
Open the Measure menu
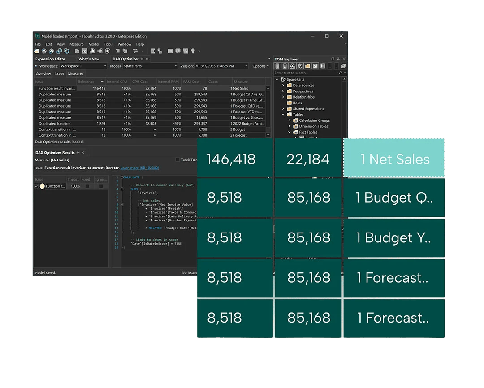pyautogui.click(x=77, y=44)
